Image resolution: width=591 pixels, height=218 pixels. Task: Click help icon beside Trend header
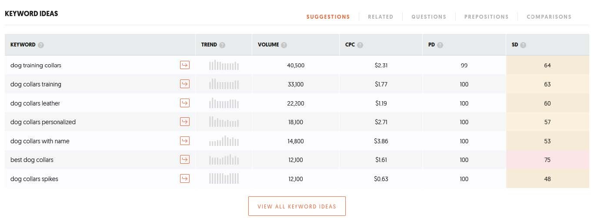click(222, 45)
